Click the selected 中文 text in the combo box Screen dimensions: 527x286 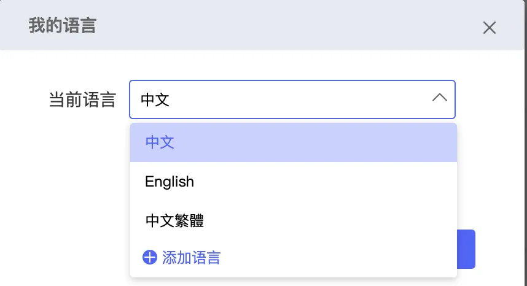tap(155, 99)
